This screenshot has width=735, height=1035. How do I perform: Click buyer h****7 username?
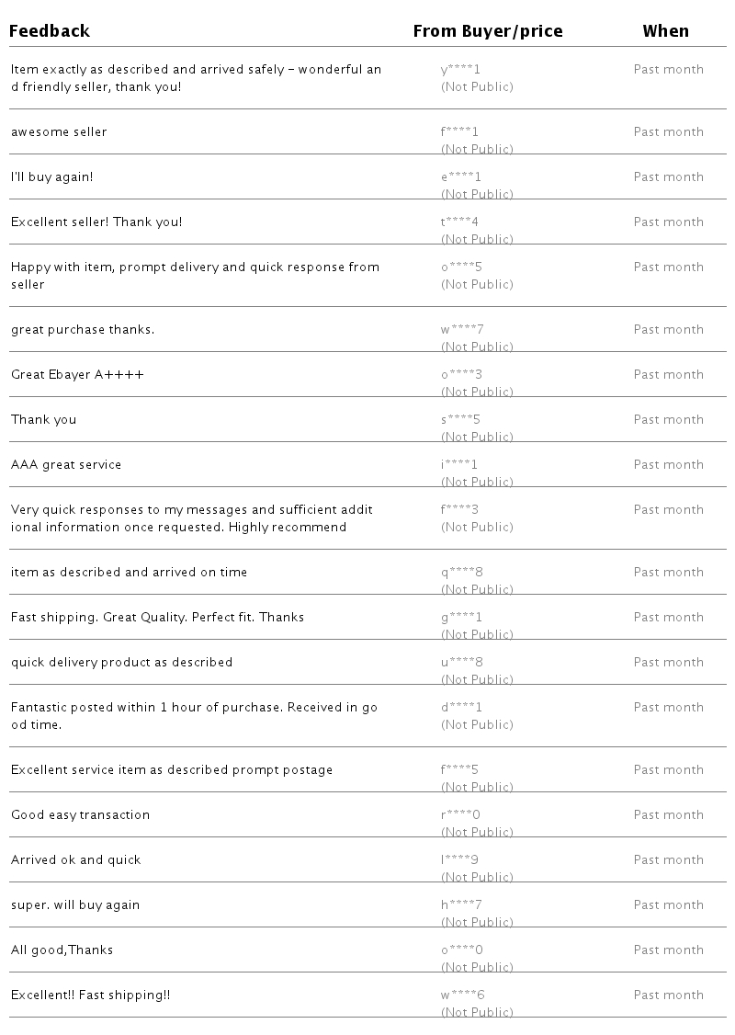tap(461, 905)
